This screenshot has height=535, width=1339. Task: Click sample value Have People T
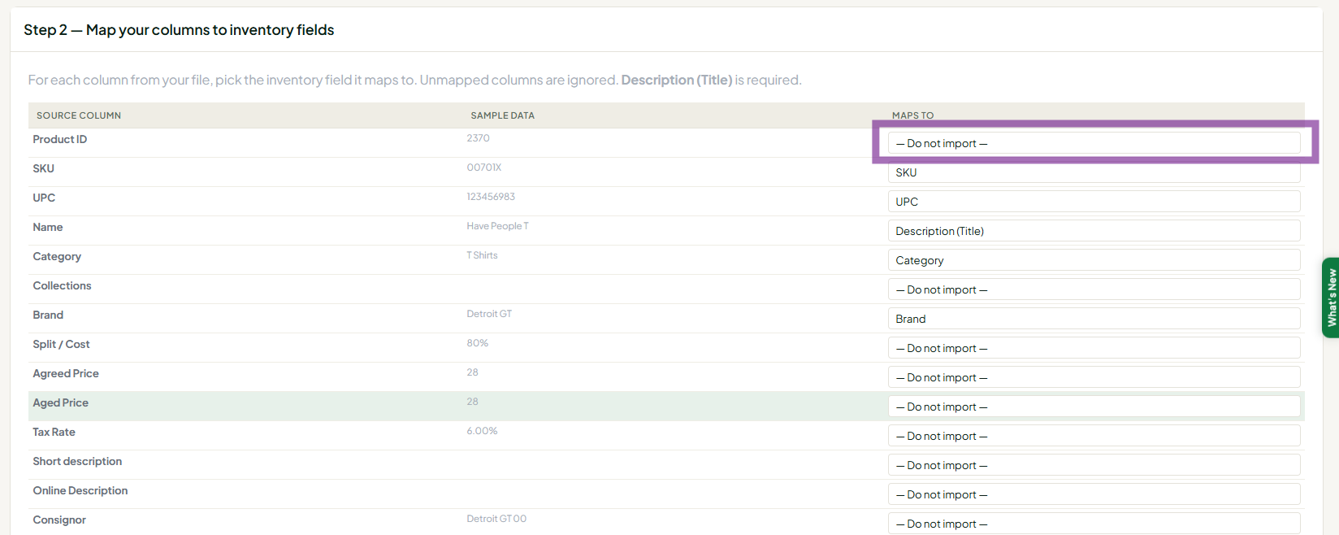point(497,226)
